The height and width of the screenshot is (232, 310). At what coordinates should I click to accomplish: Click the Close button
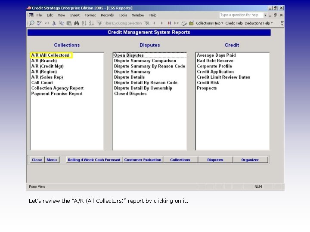click(x=37, y=160)
